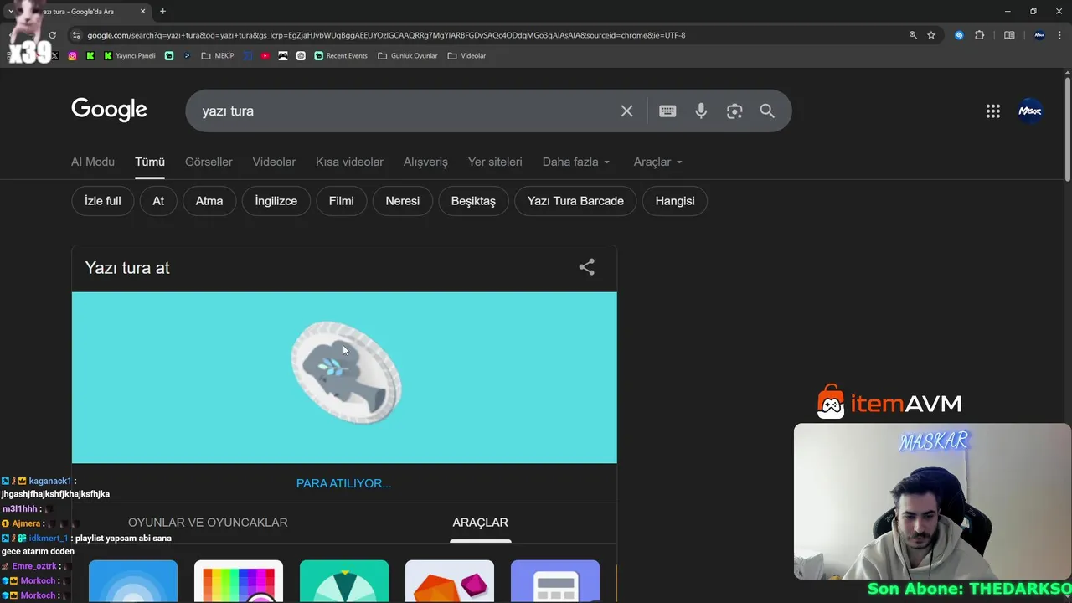Open zoom control in address bar
The width and height of the screenshot is (1072, 603).
click(x=913, y=35)
